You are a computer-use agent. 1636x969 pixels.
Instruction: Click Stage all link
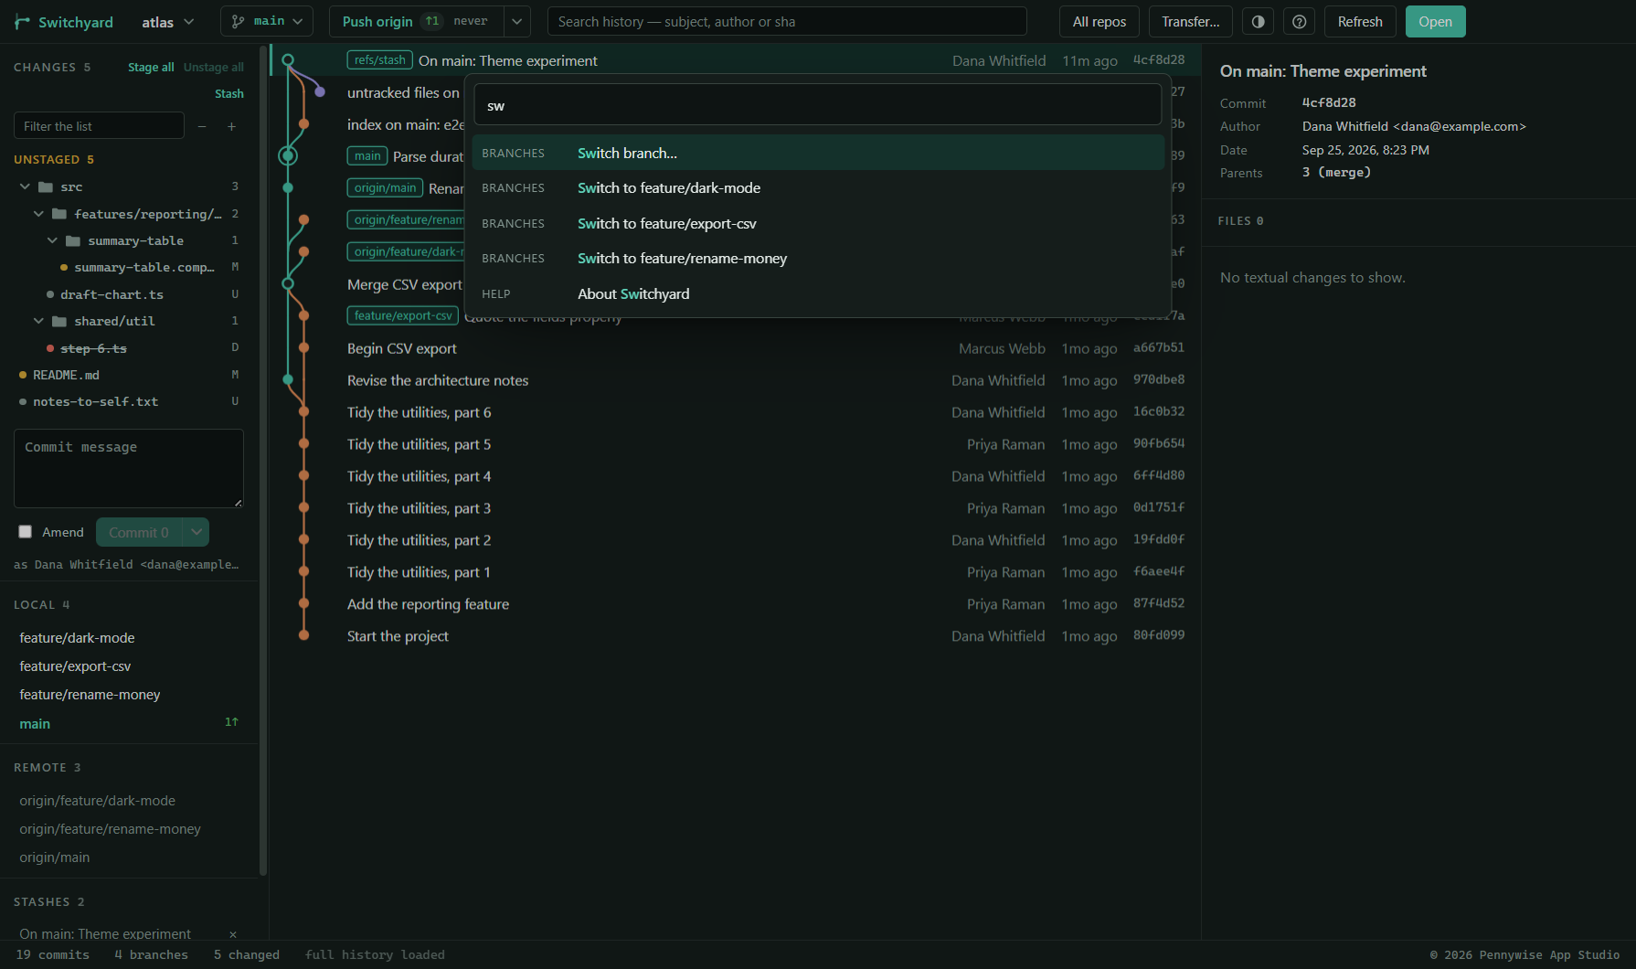pyautogui.click(x=151, y=68)
